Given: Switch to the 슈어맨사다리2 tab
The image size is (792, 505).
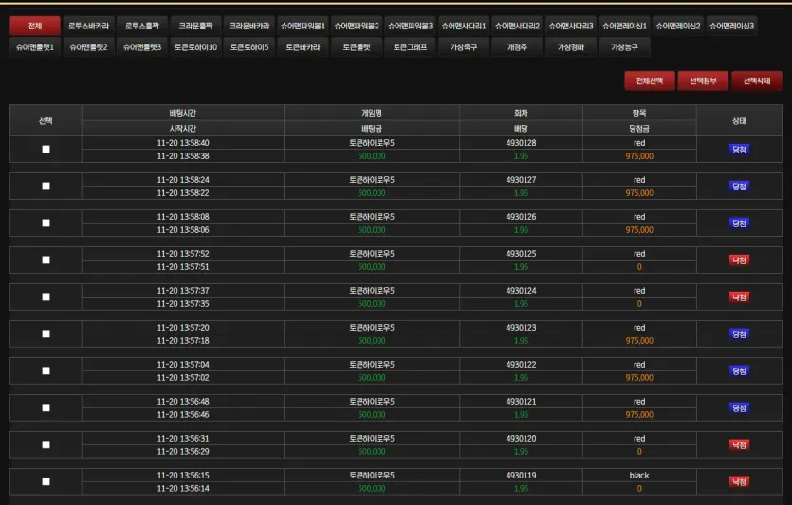Looking at the screenshot, I should click(517, 26).
